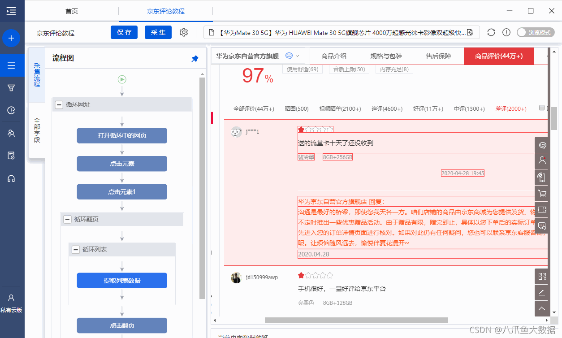
Task: Collapse the 循环列表 loop block
Action: [76, 249]
